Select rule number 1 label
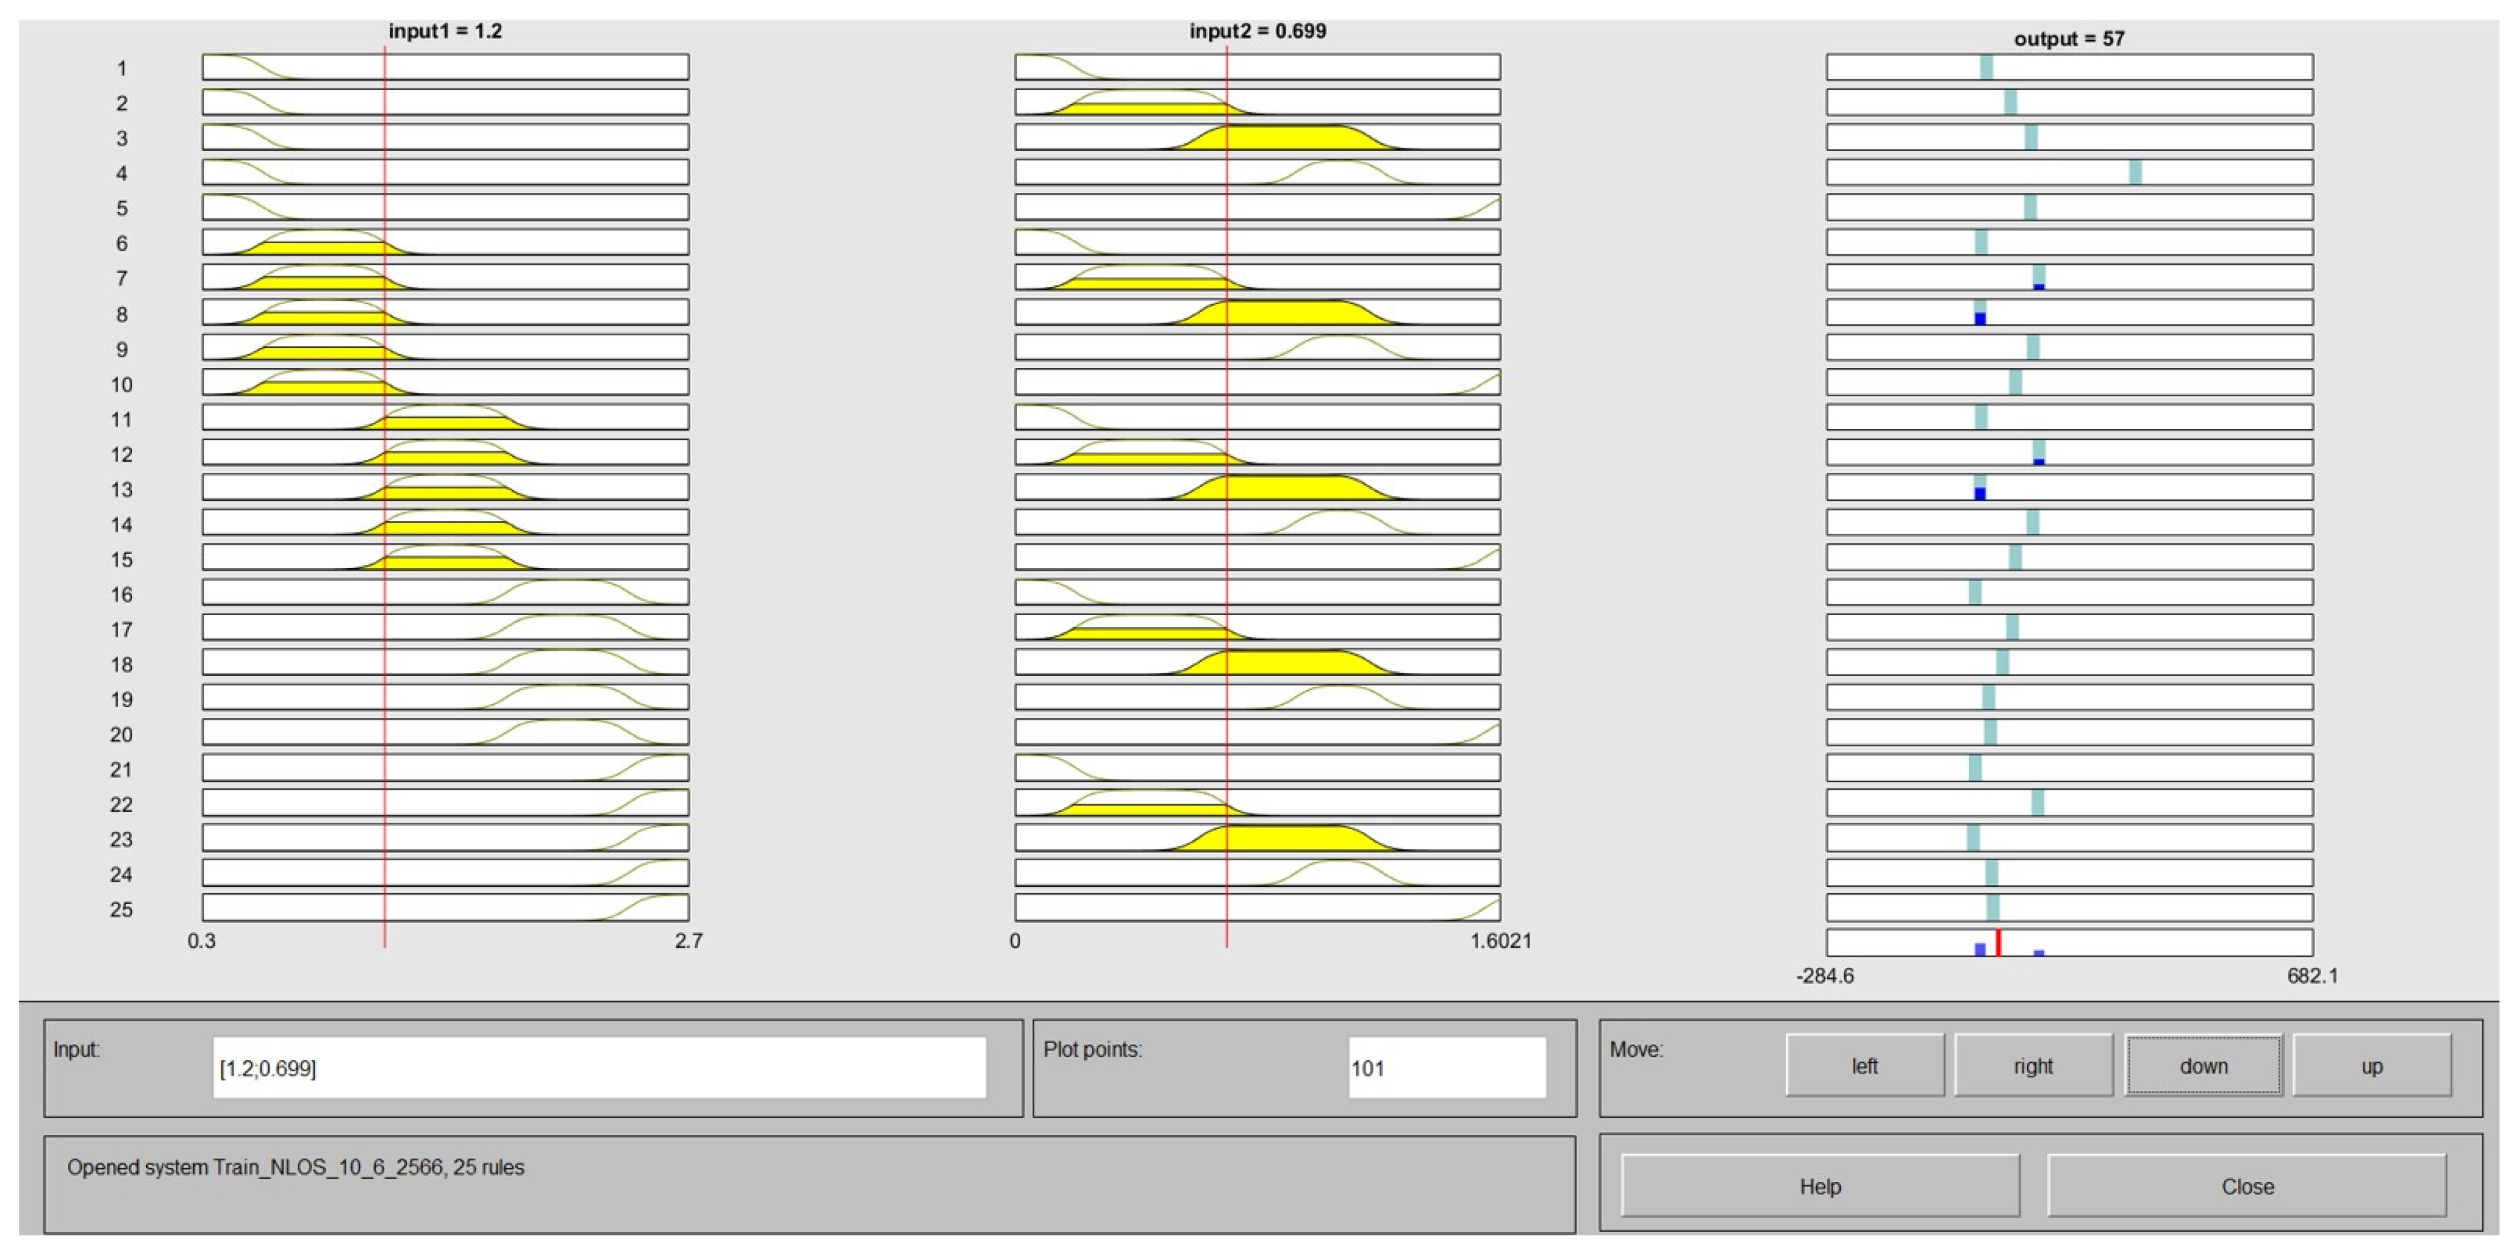 [121, 69]
